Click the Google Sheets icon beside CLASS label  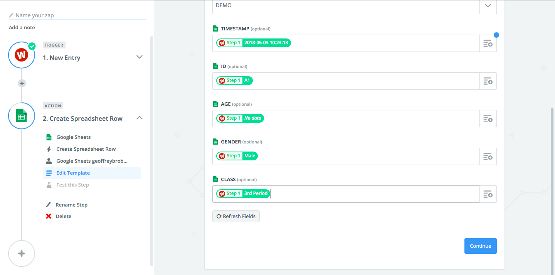point(215,179)
